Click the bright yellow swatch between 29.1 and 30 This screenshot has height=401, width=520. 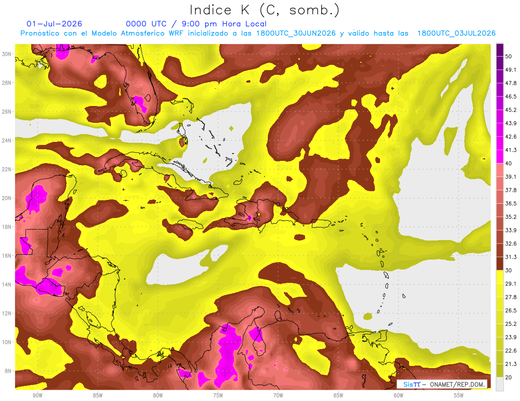pos(500,277)
